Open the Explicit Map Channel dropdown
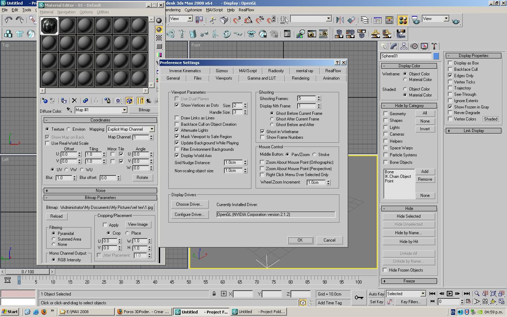 [x=152, y=129]
